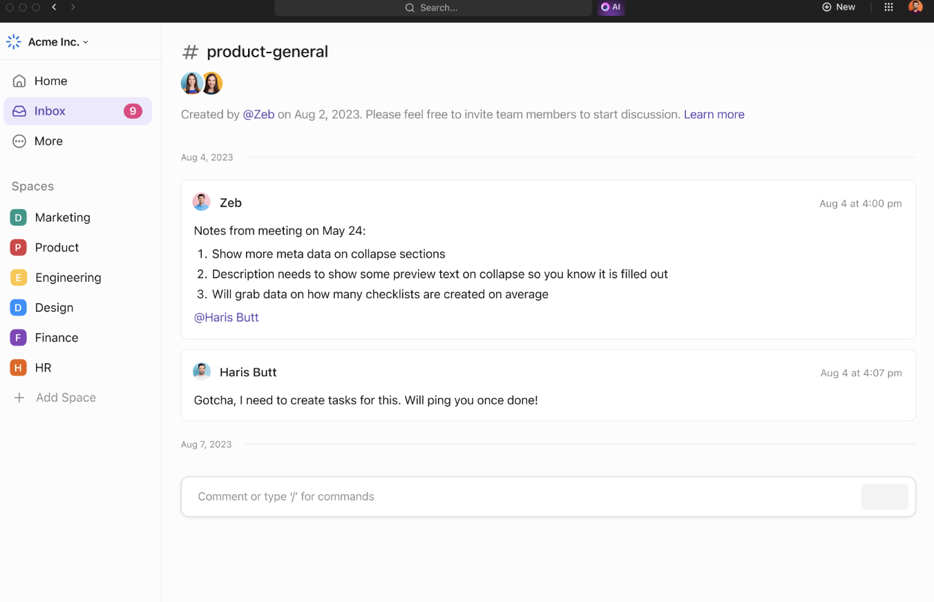Open the Inbox tray icon

(19, 111)
